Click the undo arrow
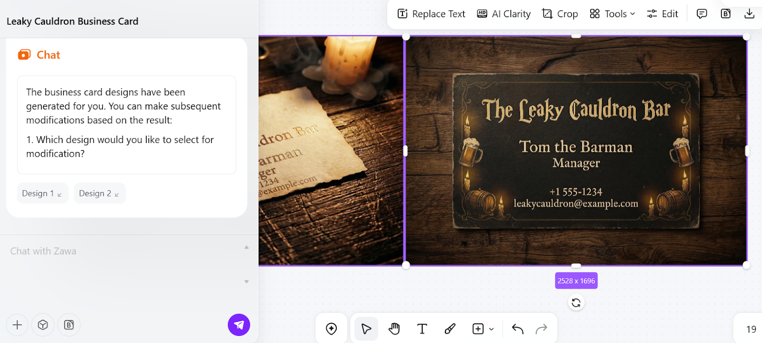 (518, 329)
